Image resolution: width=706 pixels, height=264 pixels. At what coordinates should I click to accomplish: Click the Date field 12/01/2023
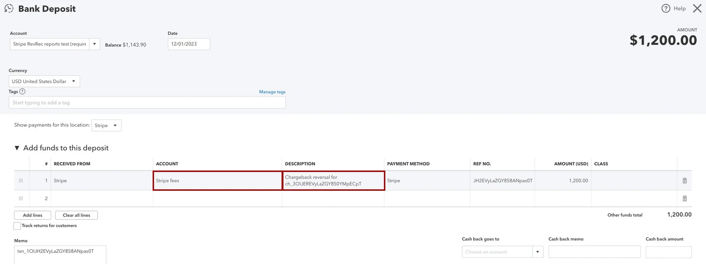point(189,44)
